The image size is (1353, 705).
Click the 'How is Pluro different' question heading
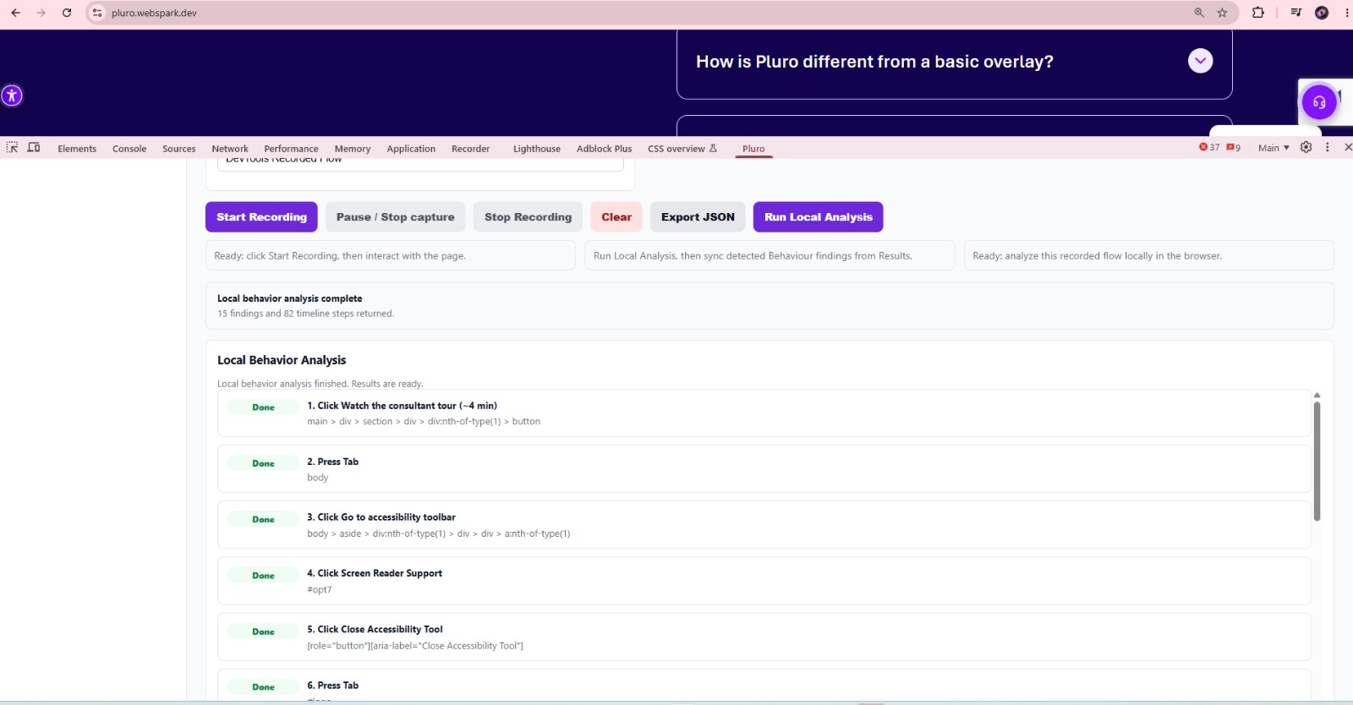coord(874,62)
